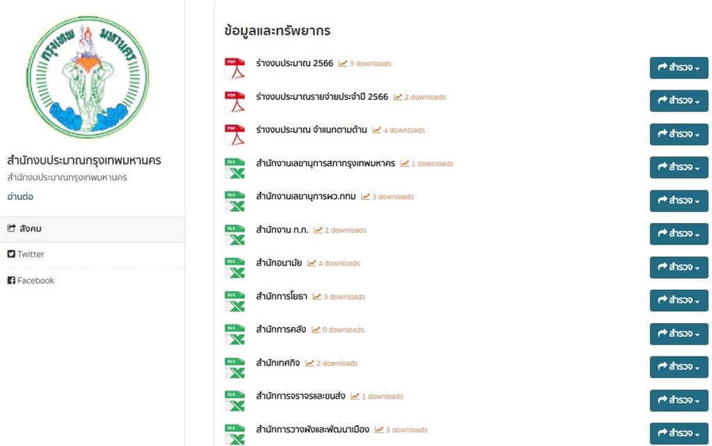This screenshot has width=712, height=446.
Task: Click the สำนักงบประมาณกรุงเทพมหานคร organization heading
Action: 84,160
